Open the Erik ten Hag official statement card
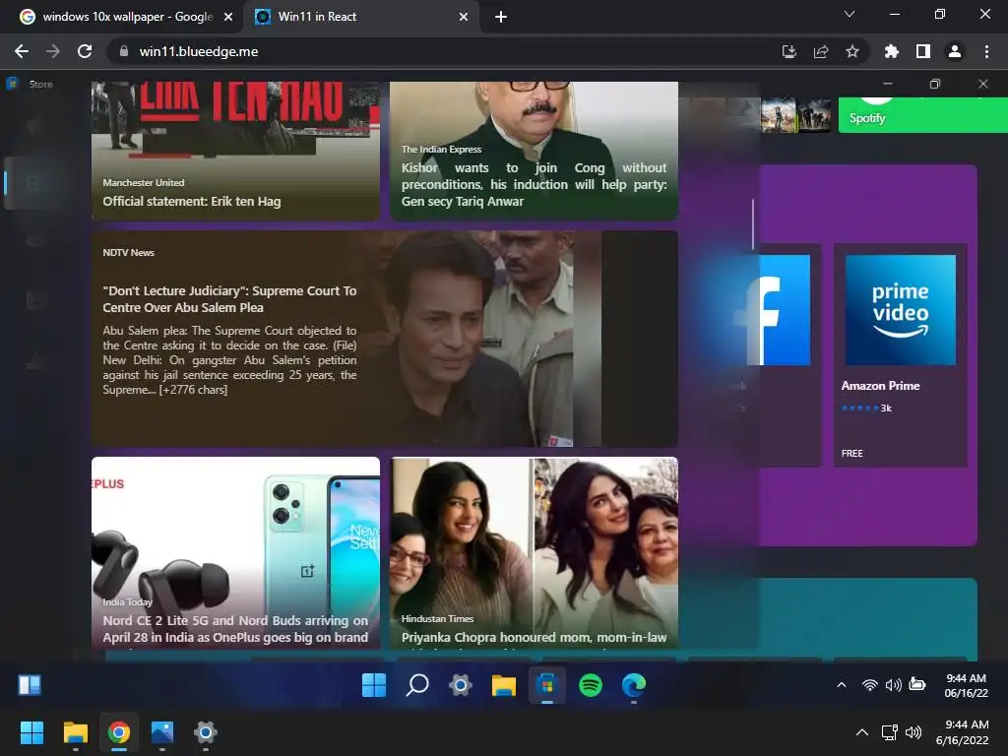This screenshot has width=1008, height=756. [235, 151]
